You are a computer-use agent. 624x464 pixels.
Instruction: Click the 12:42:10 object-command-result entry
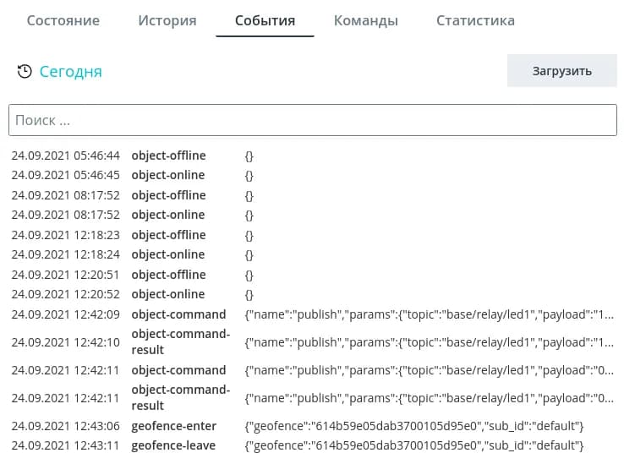pyautogui.click(x=180, y=341)
